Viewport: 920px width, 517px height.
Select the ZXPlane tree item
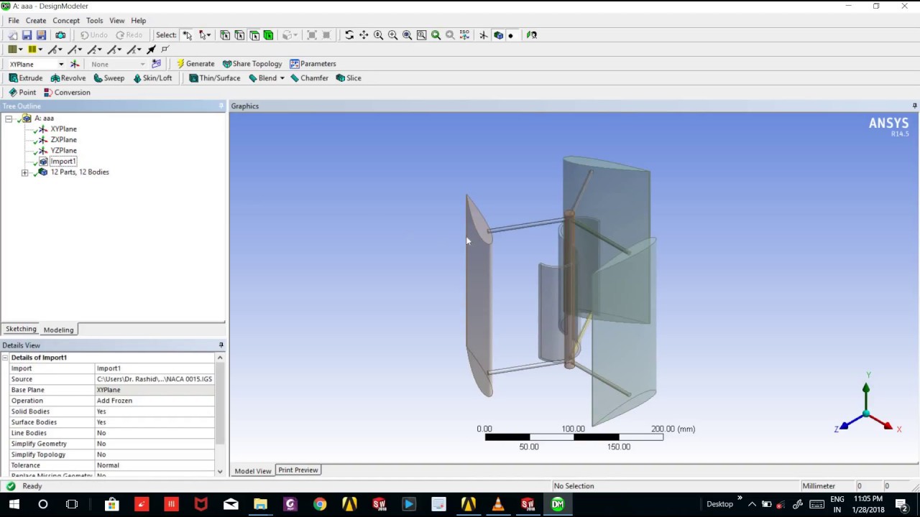pos(63,140)
